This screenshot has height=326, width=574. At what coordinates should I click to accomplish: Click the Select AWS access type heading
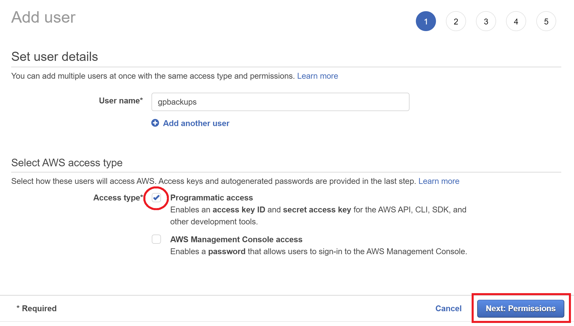pos(67,163)
